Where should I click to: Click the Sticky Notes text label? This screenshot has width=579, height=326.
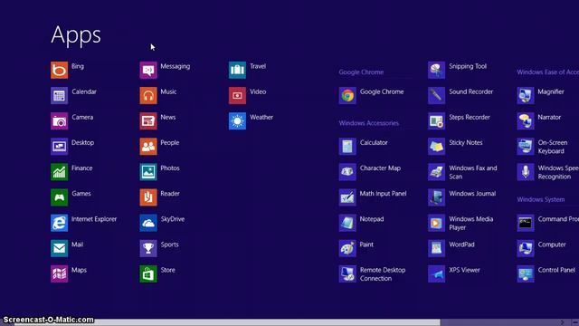tap(466, 143)
